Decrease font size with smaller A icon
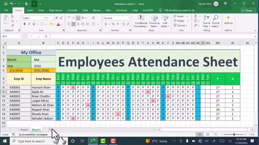The image size is (259, 145). coord(61,18)
